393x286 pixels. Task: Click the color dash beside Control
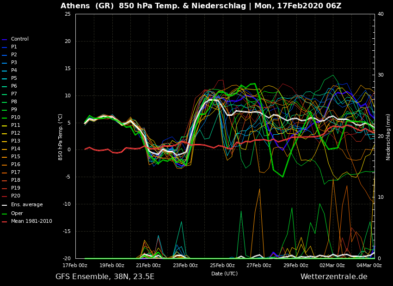[x=4, y=40]
